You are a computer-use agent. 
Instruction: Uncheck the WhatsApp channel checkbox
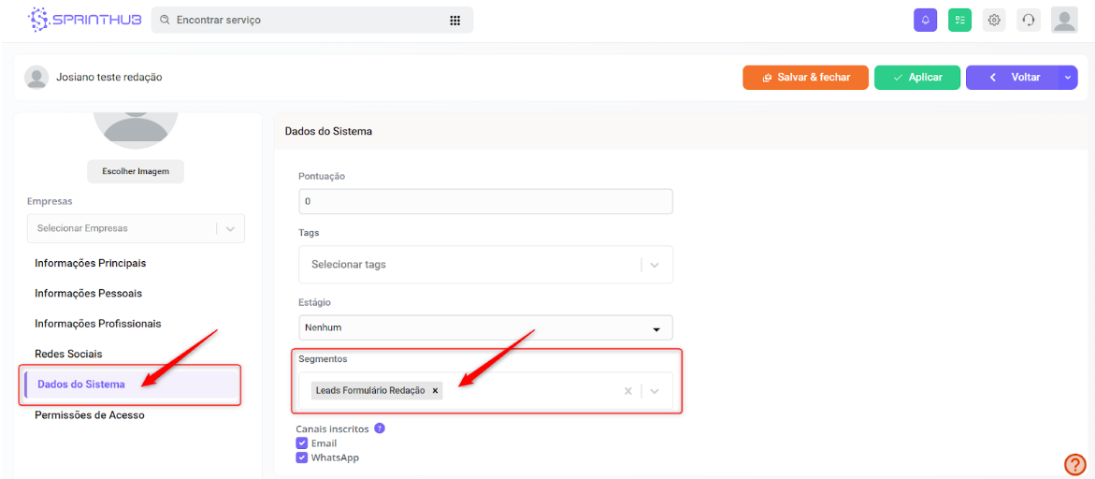coord(302,458)
